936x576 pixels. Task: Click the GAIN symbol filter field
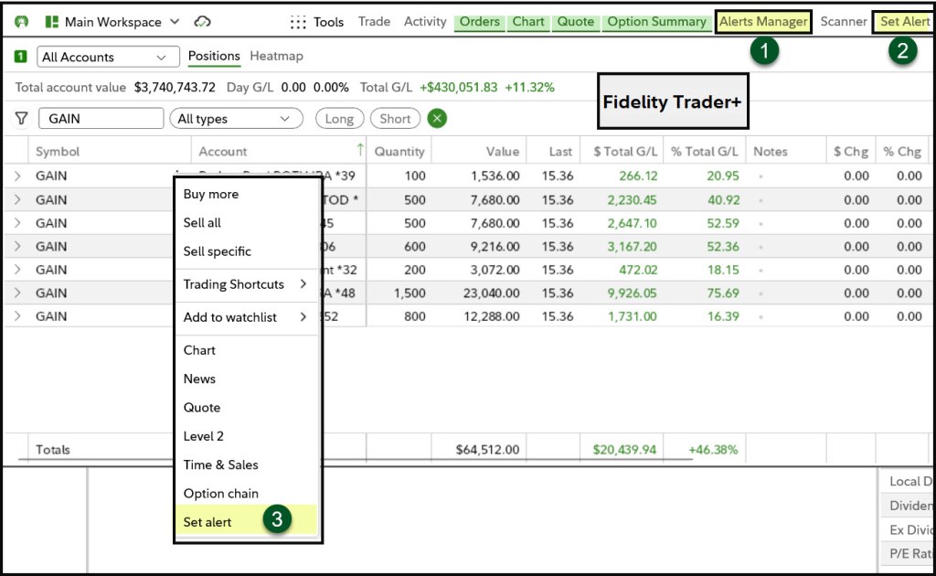pos(100,119)
